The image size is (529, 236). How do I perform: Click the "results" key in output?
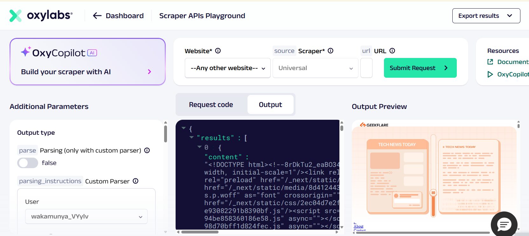(215, 138)
